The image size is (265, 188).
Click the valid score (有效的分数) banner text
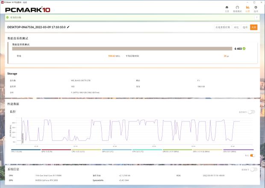(16, 17)
